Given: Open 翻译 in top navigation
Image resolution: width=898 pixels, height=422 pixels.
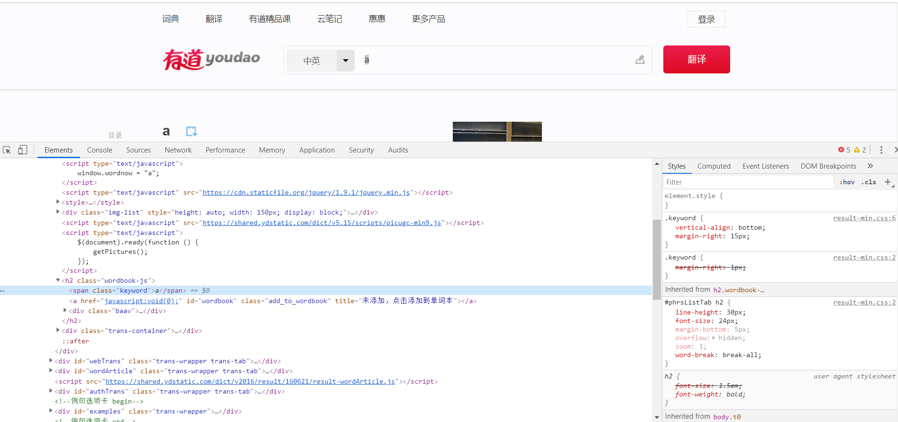Looking at the screenshot, I should 214,19.
